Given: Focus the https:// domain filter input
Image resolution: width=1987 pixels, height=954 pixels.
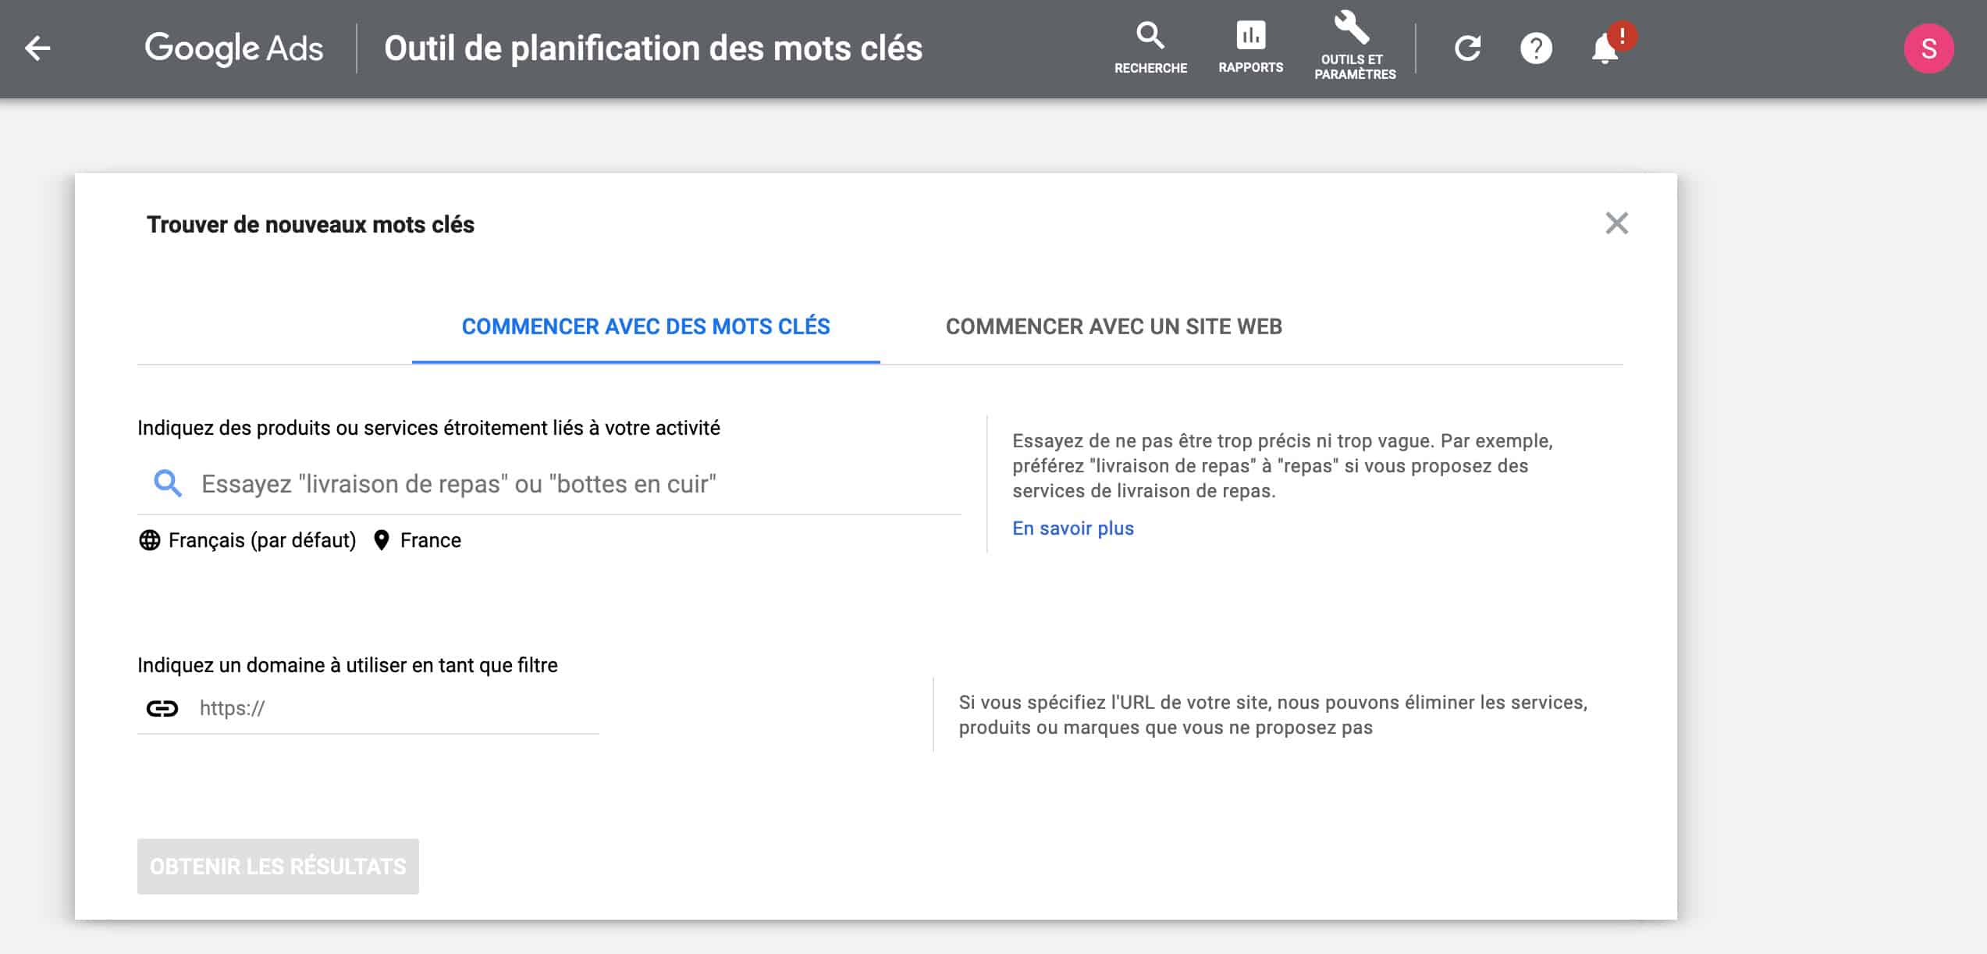Looking at the screenshot, I should pyautogui.click(x=368, y=708).
